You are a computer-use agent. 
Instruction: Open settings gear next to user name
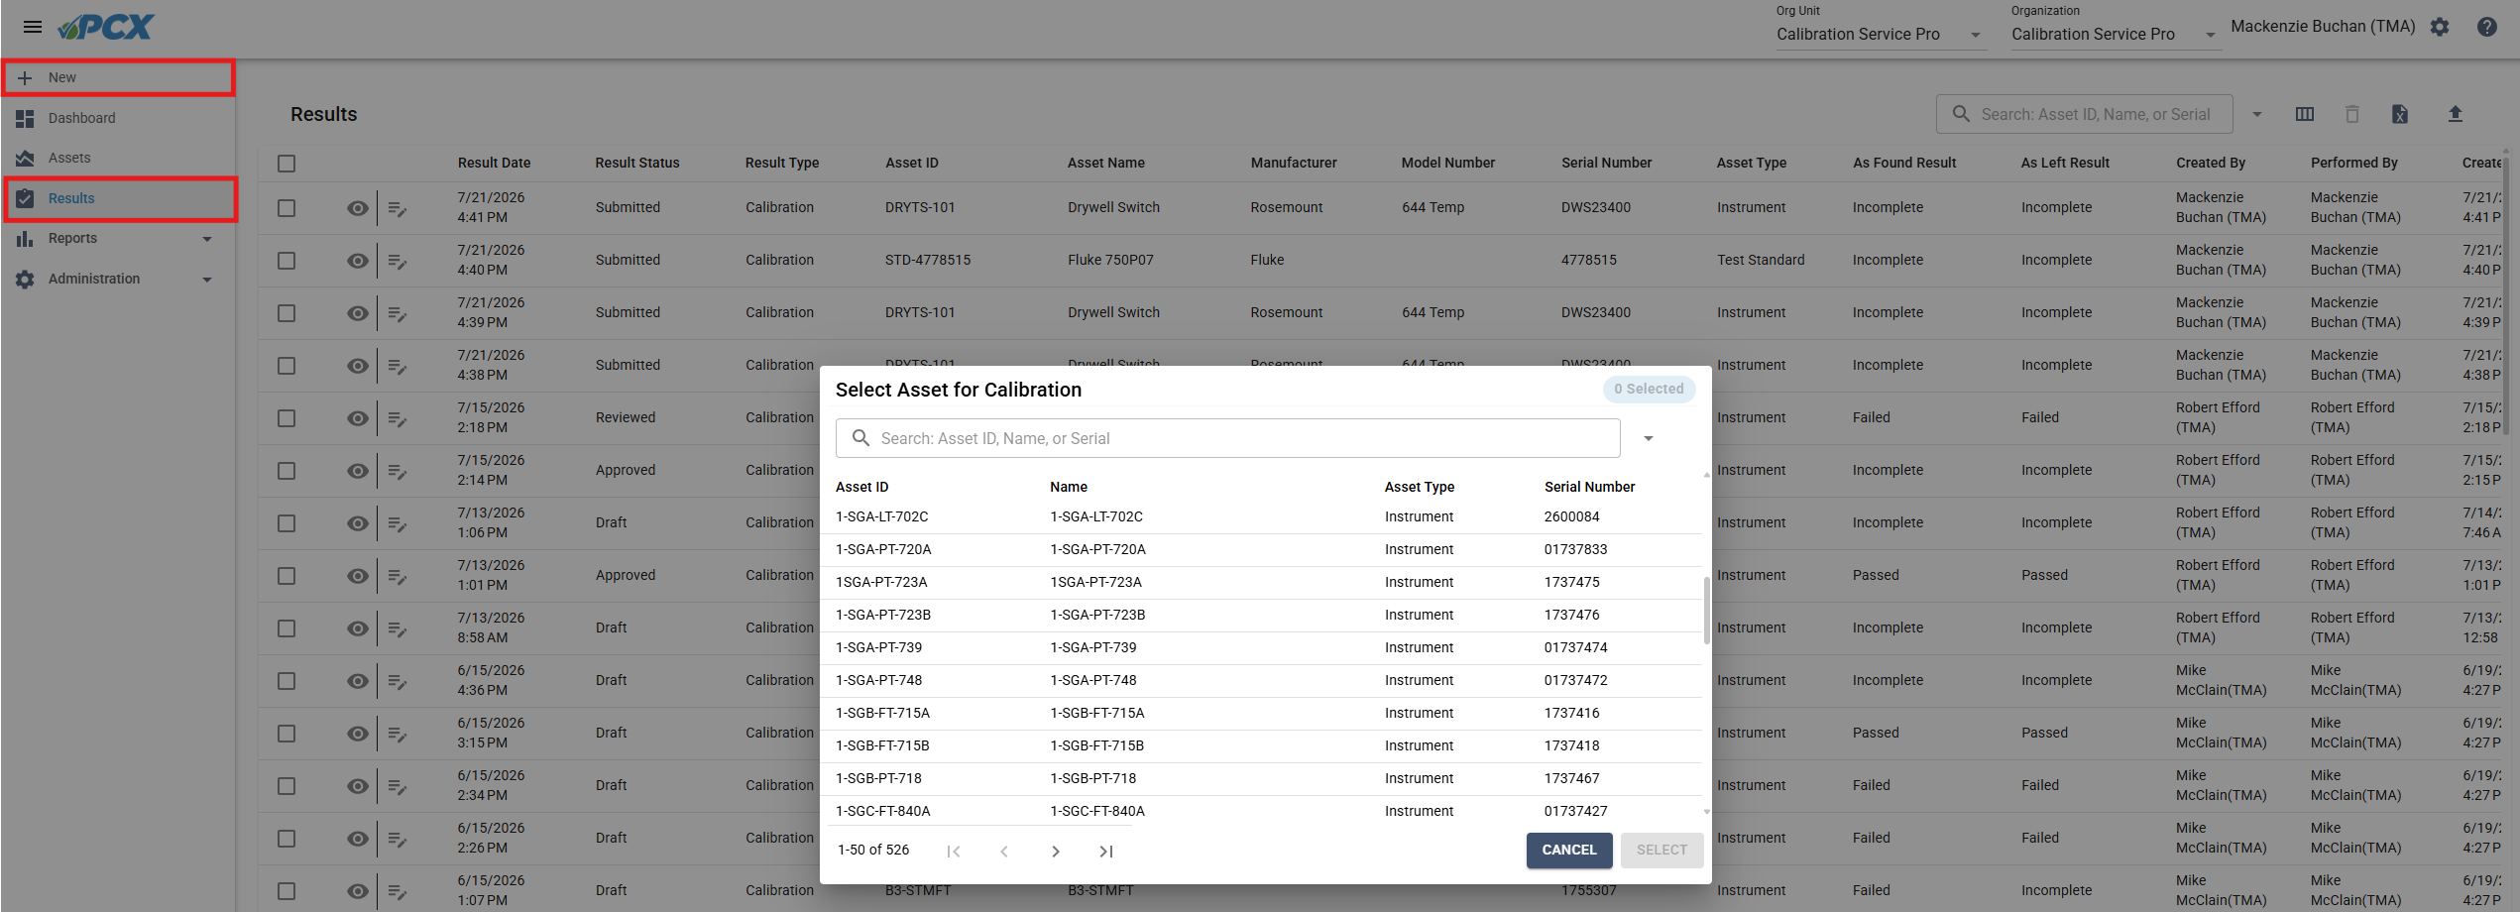coord(2440,27)
